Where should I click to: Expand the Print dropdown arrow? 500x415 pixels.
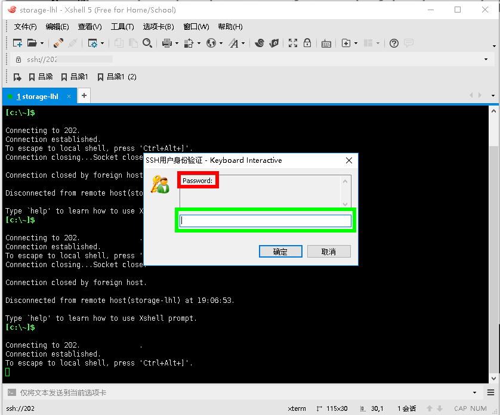point(177,44)
